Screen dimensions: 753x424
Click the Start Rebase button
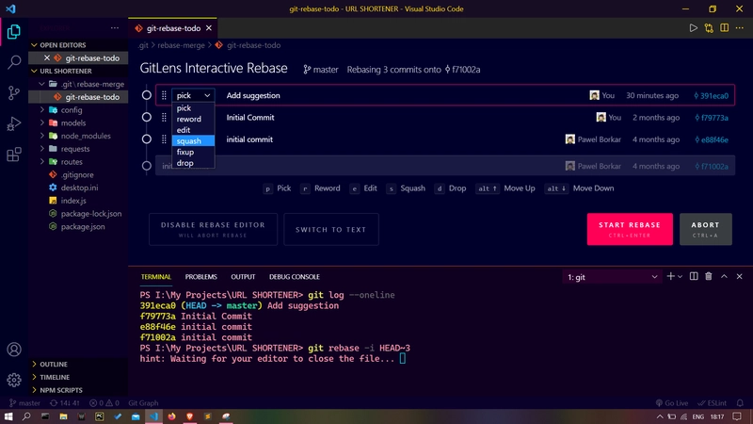pyautogui.click(x=630, y=229)
